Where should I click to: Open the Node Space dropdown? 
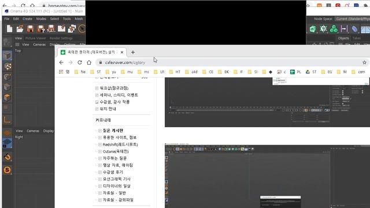pyautogui.click(x=353, y=19)
